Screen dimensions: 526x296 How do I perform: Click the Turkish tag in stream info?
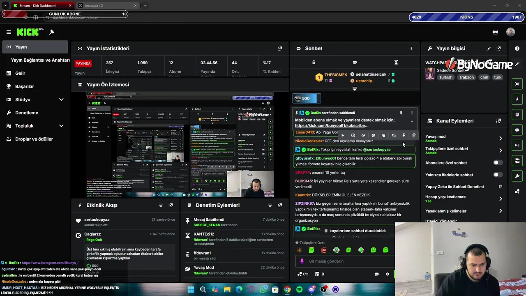coord(445,77)
